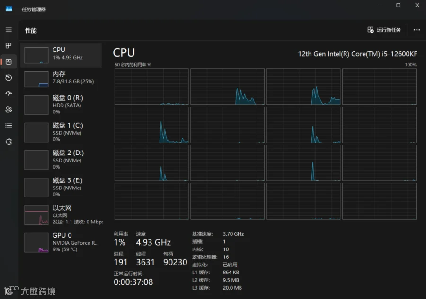Click the 以太网 mini graph thumbnail

click(36, 215)
